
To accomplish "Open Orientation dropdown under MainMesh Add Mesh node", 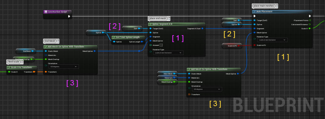I will click(207, 89).
